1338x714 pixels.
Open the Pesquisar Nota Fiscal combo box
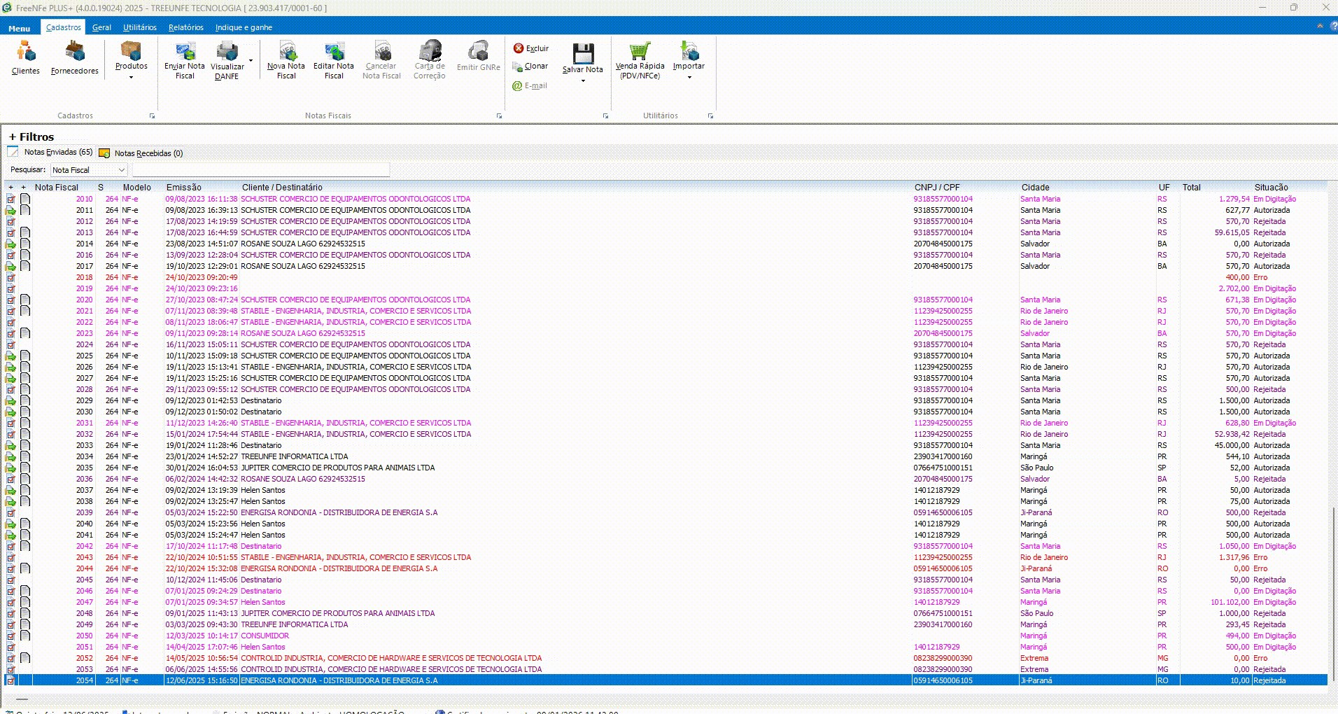(x=89, y=170)
